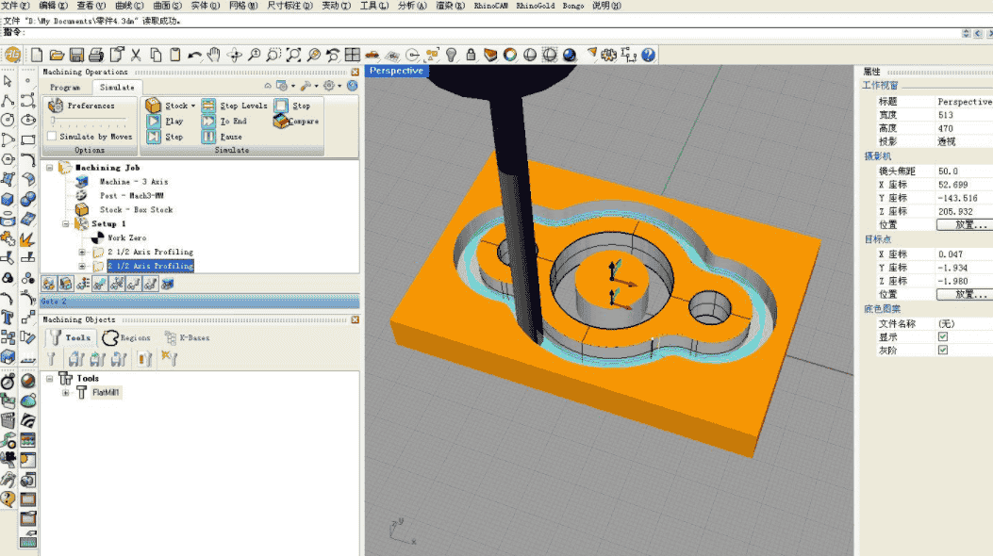The width and height of the screenshot is (993, 556).
Task: Click the Cut scissors icon
Action: (x=136, y=55)
